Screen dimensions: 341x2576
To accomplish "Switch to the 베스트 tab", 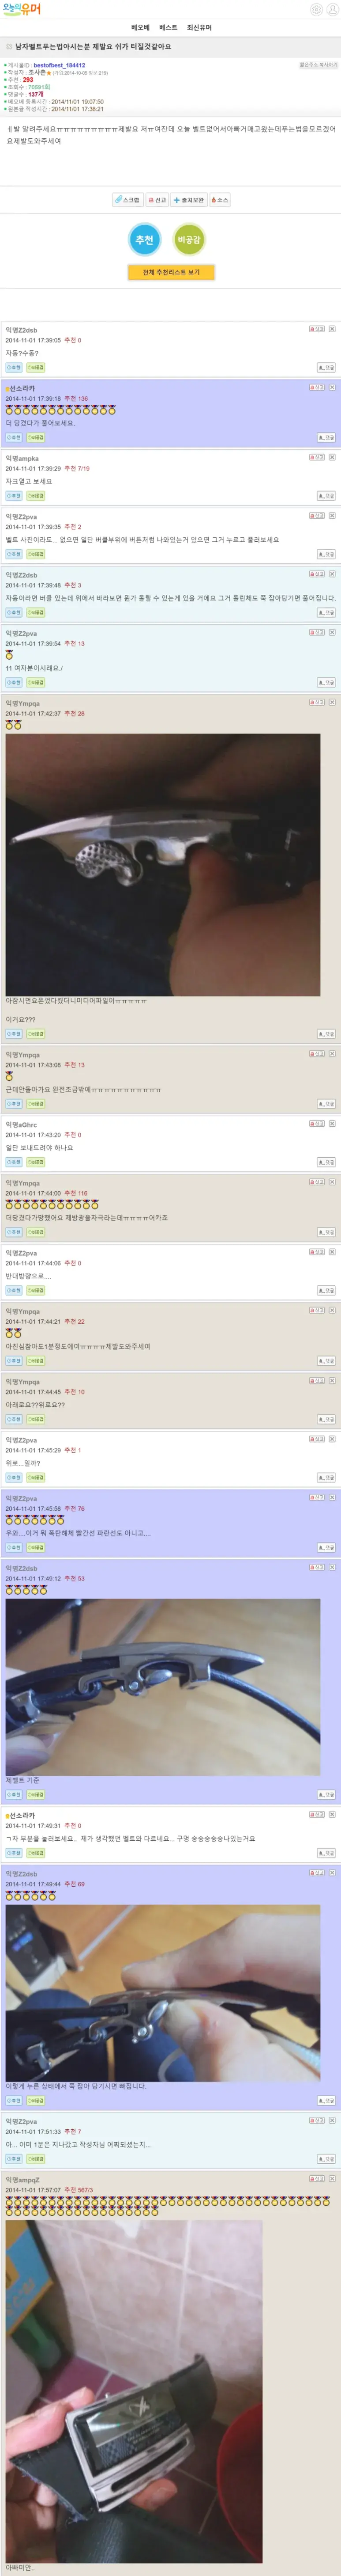I will 169,27.
